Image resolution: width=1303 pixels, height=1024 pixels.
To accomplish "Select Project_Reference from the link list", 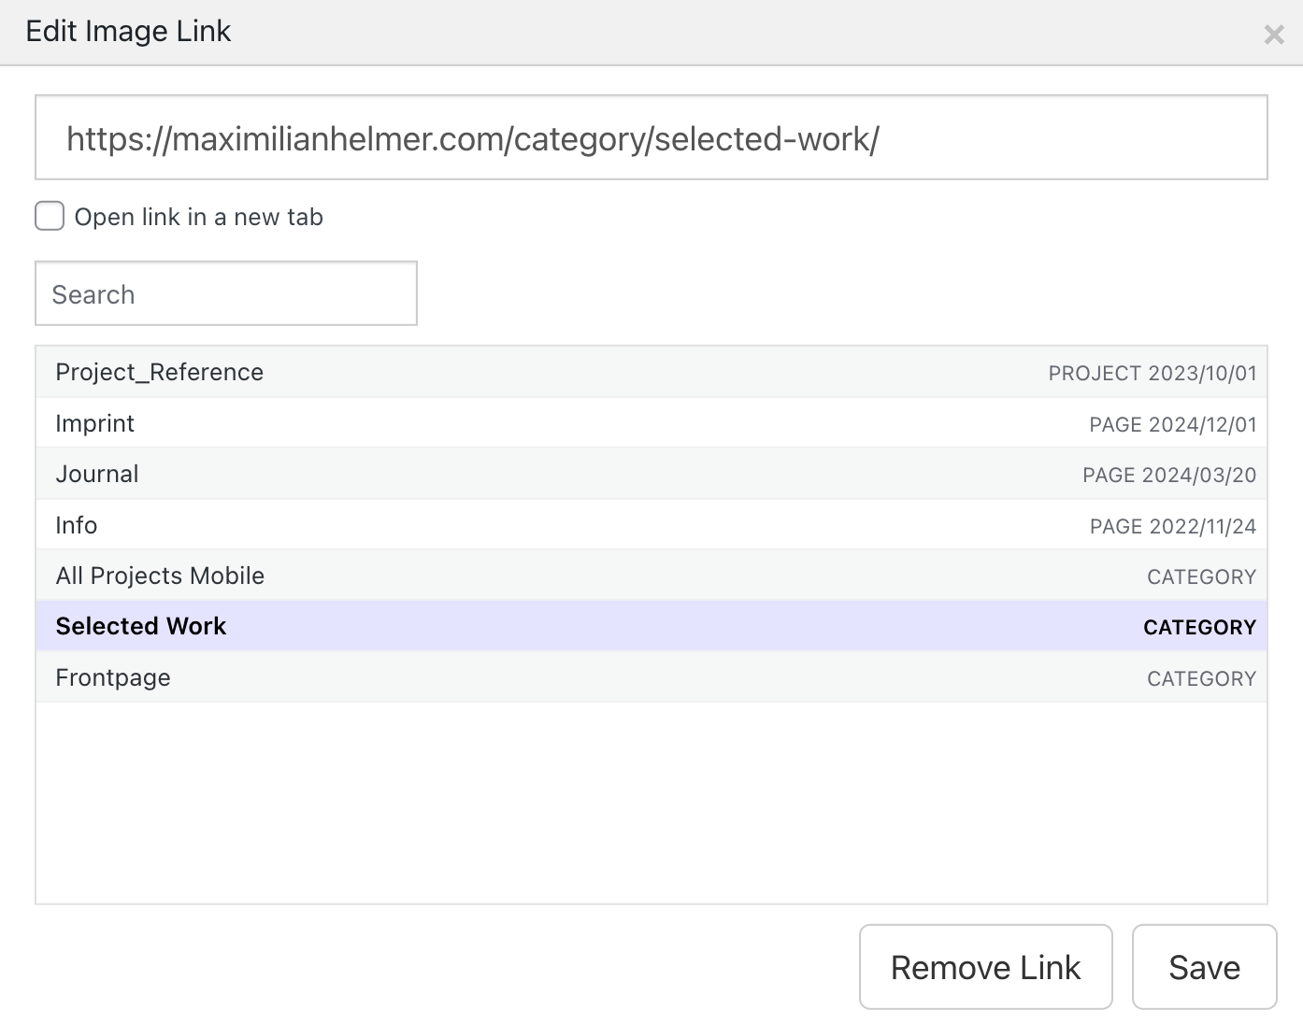I will click(x=160, y=372).
